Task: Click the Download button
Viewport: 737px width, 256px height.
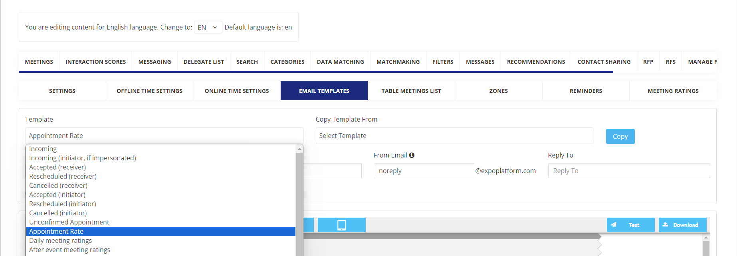Action: tap(683, 225)
